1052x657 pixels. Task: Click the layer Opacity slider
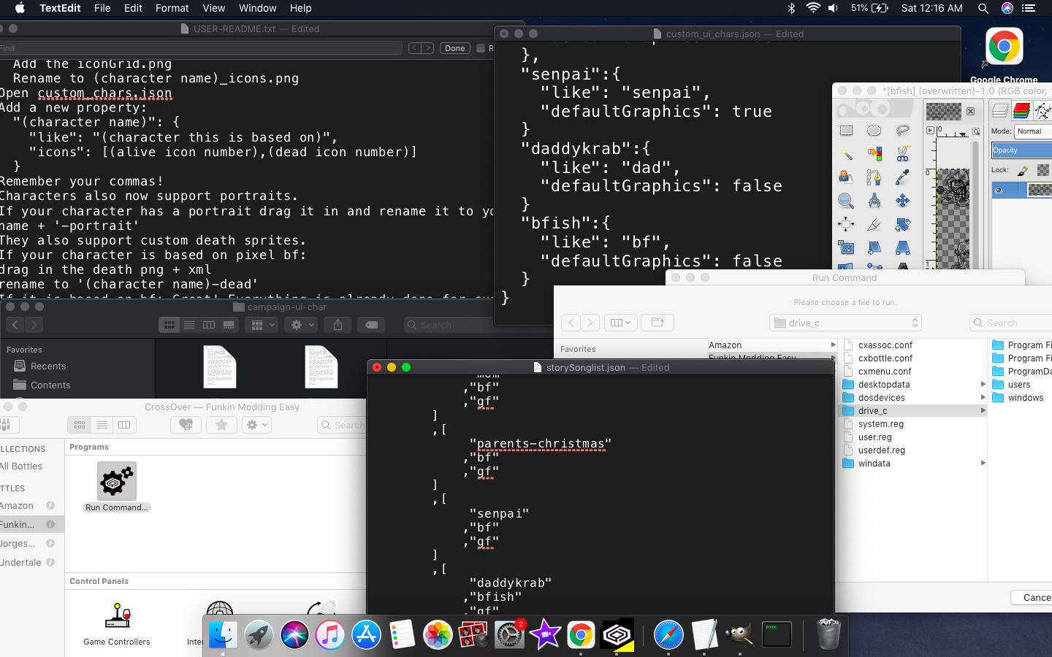pos(1023,150)
